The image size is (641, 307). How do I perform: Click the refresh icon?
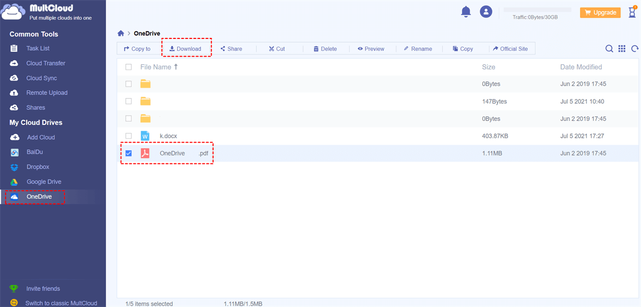pyautogui.click(x=635, y=49)
